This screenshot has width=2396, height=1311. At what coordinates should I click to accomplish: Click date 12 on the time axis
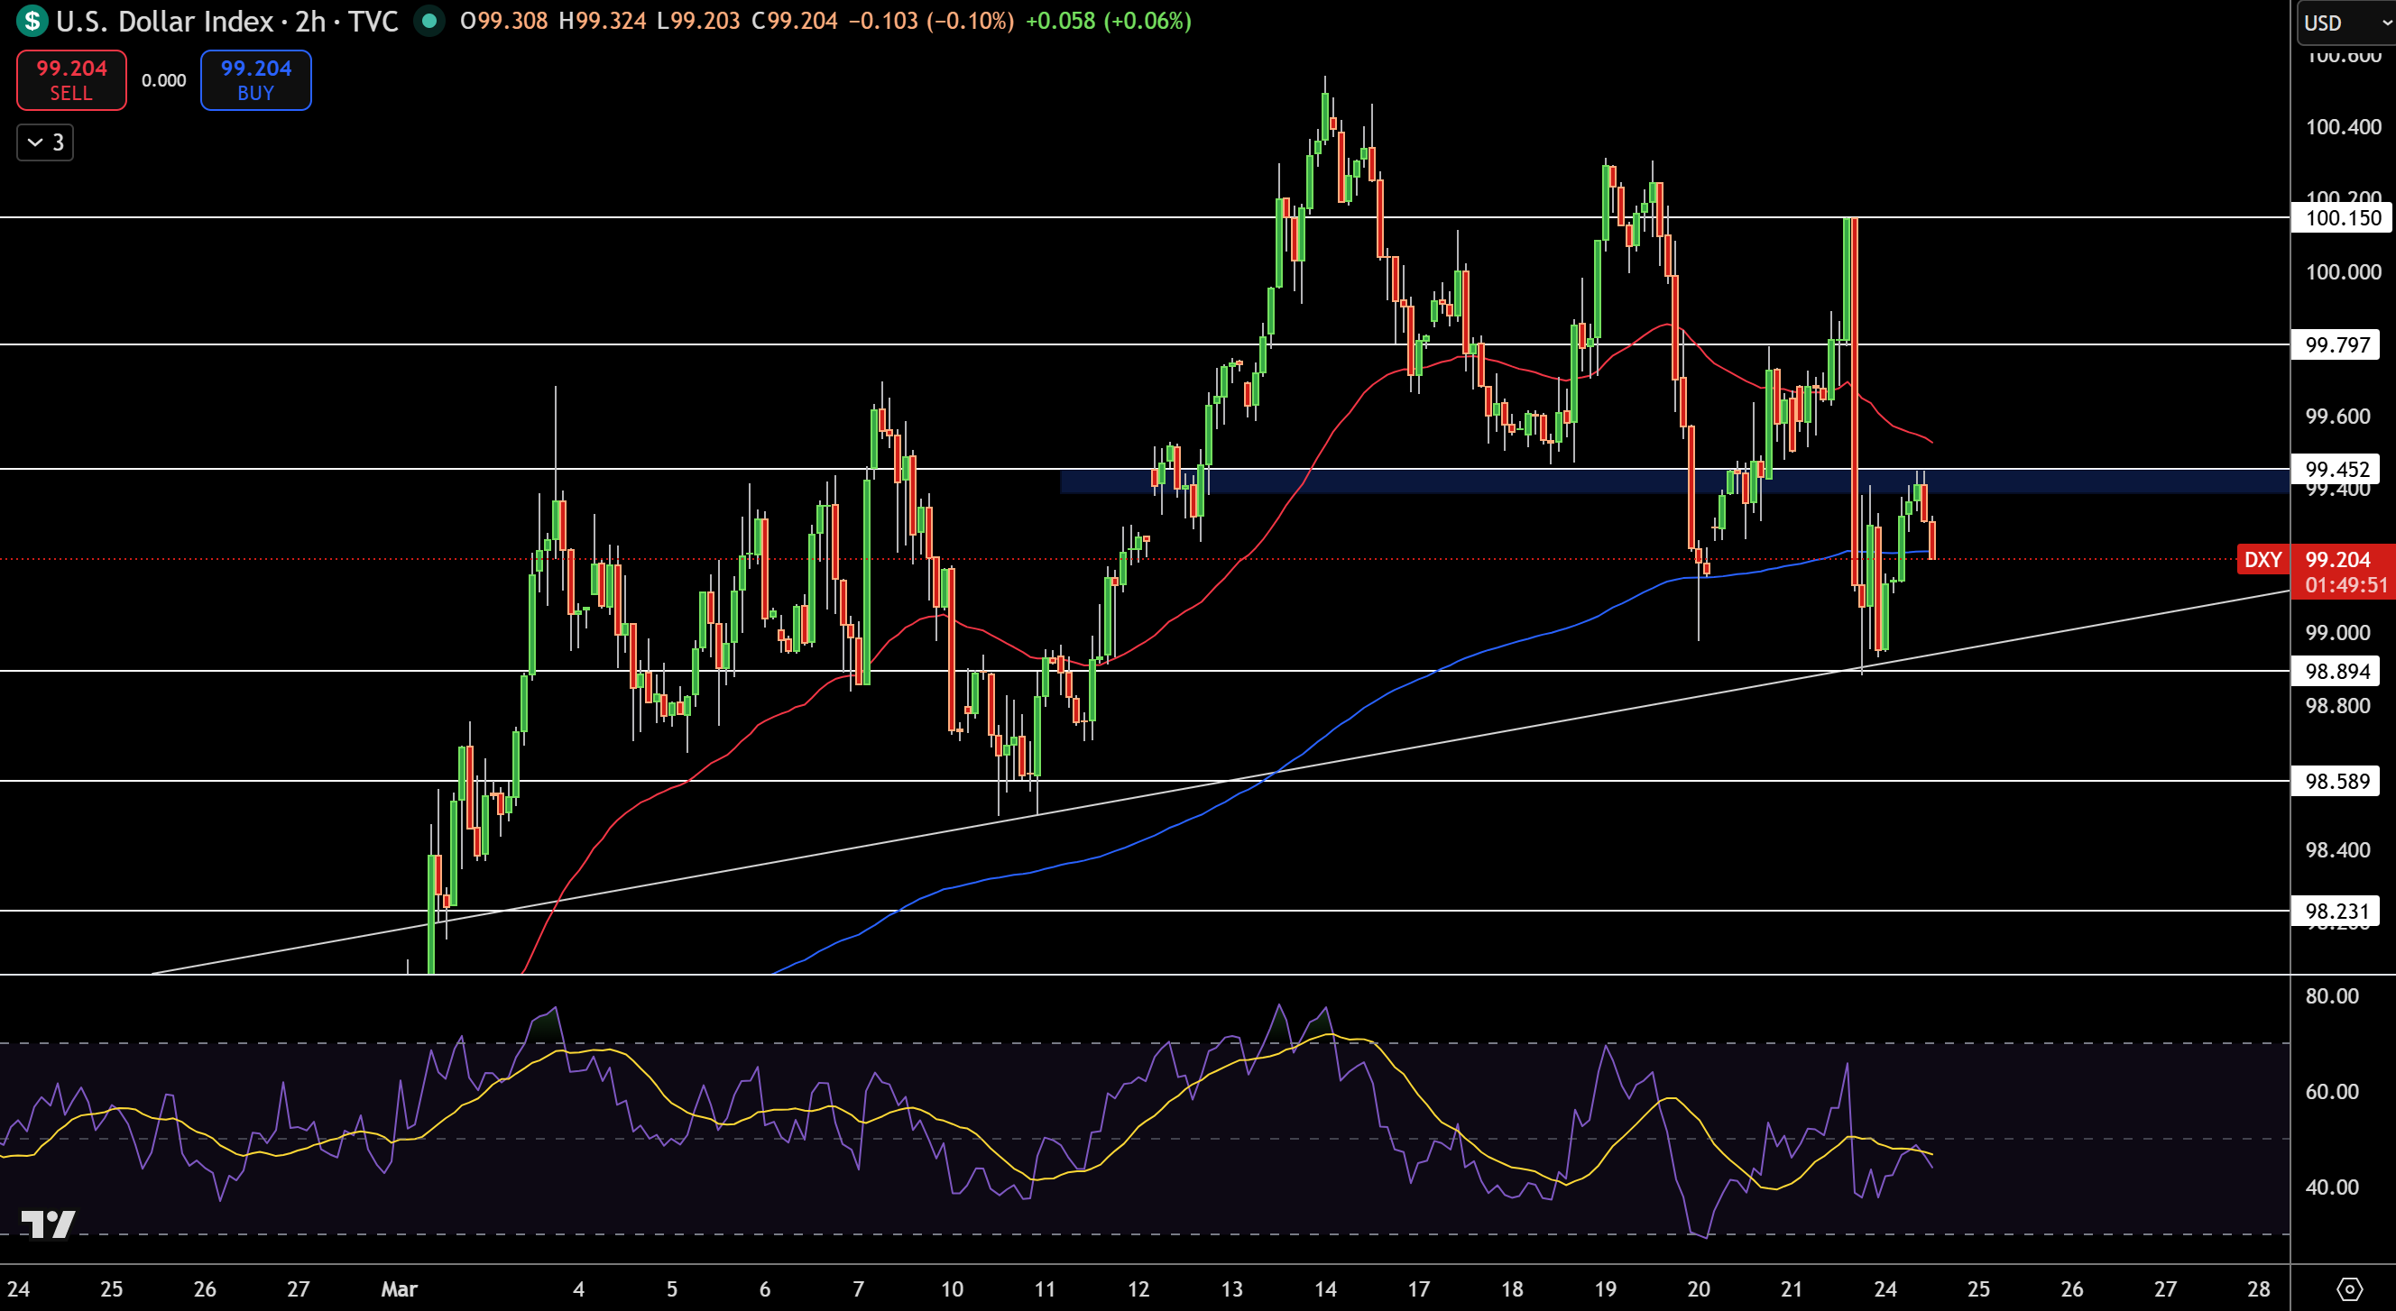(1138, 1288)
